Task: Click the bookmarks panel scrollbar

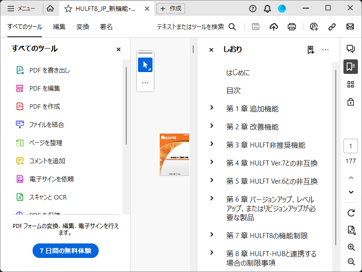Action: click(336, 157)
